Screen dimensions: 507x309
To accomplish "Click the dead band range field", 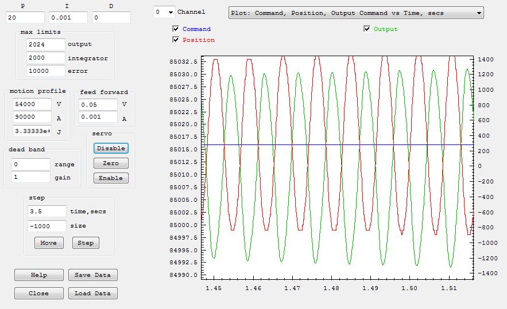I will (x=31, y=164).
